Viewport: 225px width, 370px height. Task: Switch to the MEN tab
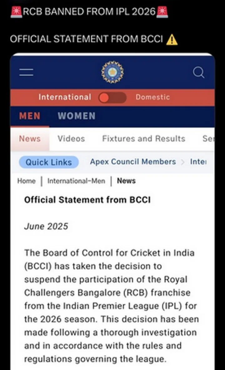point(30,116)
